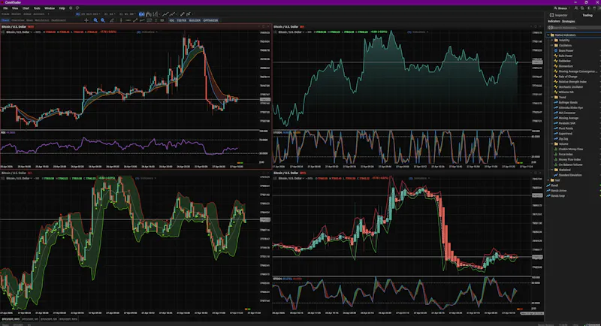The width and height of the screenshot is (601, 326).
Task: Focus the Search indicators field
Action: (574, 28)
